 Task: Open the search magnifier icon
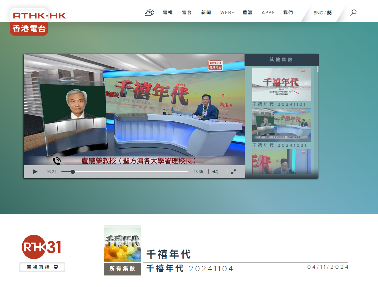point(353,12)
